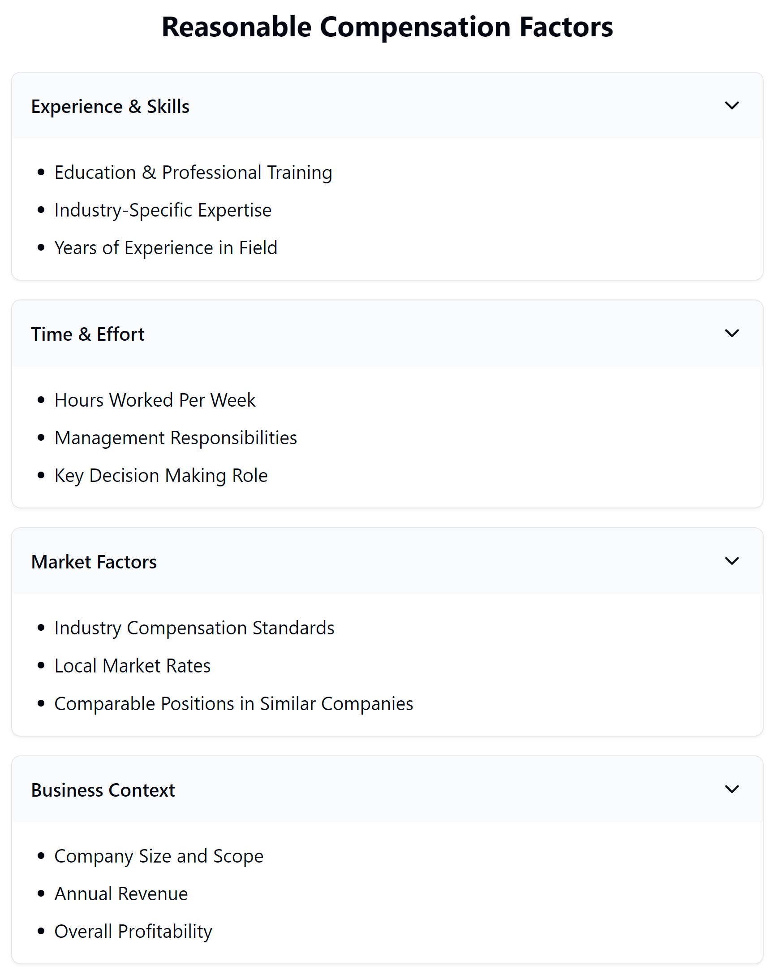Click the Business Context header
This screenshot has width=774, height=980.
tap(103, 789)
